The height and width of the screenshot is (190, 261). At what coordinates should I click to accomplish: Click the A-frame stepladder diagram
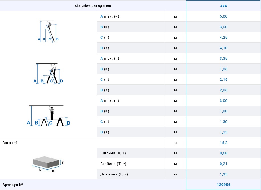48,74
